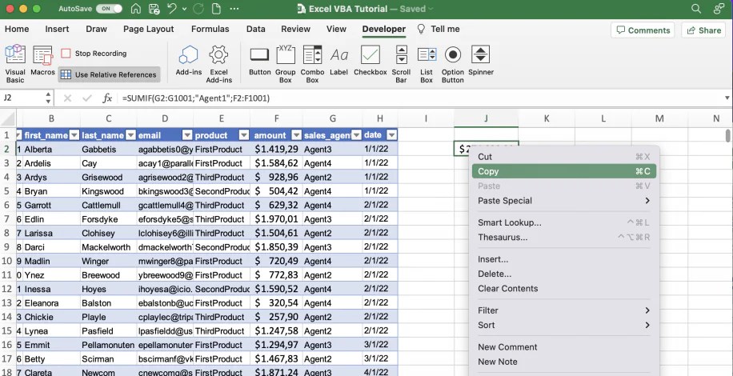Screen dimensions: 733x376
Task: Click the Redo icon
Action: pyautogui.click(x=198, y=9)
